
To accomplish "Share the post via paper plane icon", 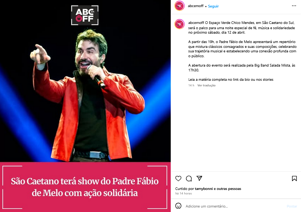I will [199, 178].
